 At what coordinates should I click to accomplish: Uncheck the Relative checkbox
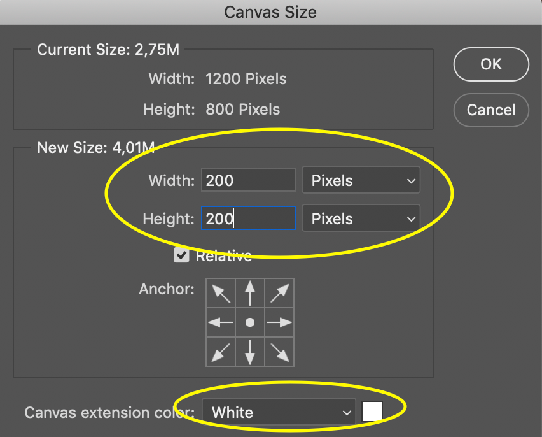[181, 255]
